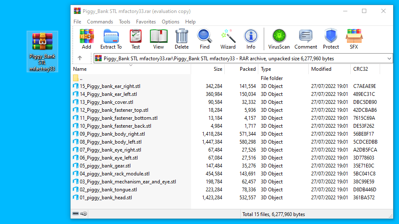This screenshot has width=399, height=224.
Task: Go up one folder level arrow
Action: [80, 58]
